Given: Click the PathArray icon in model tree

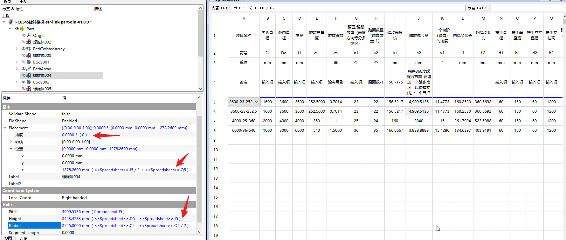Looking at the screenshot, I should click(29, 69).
